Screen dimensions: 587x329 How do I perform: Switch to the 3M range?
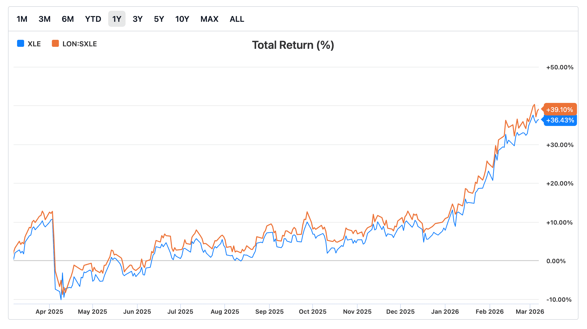point(44,19)
